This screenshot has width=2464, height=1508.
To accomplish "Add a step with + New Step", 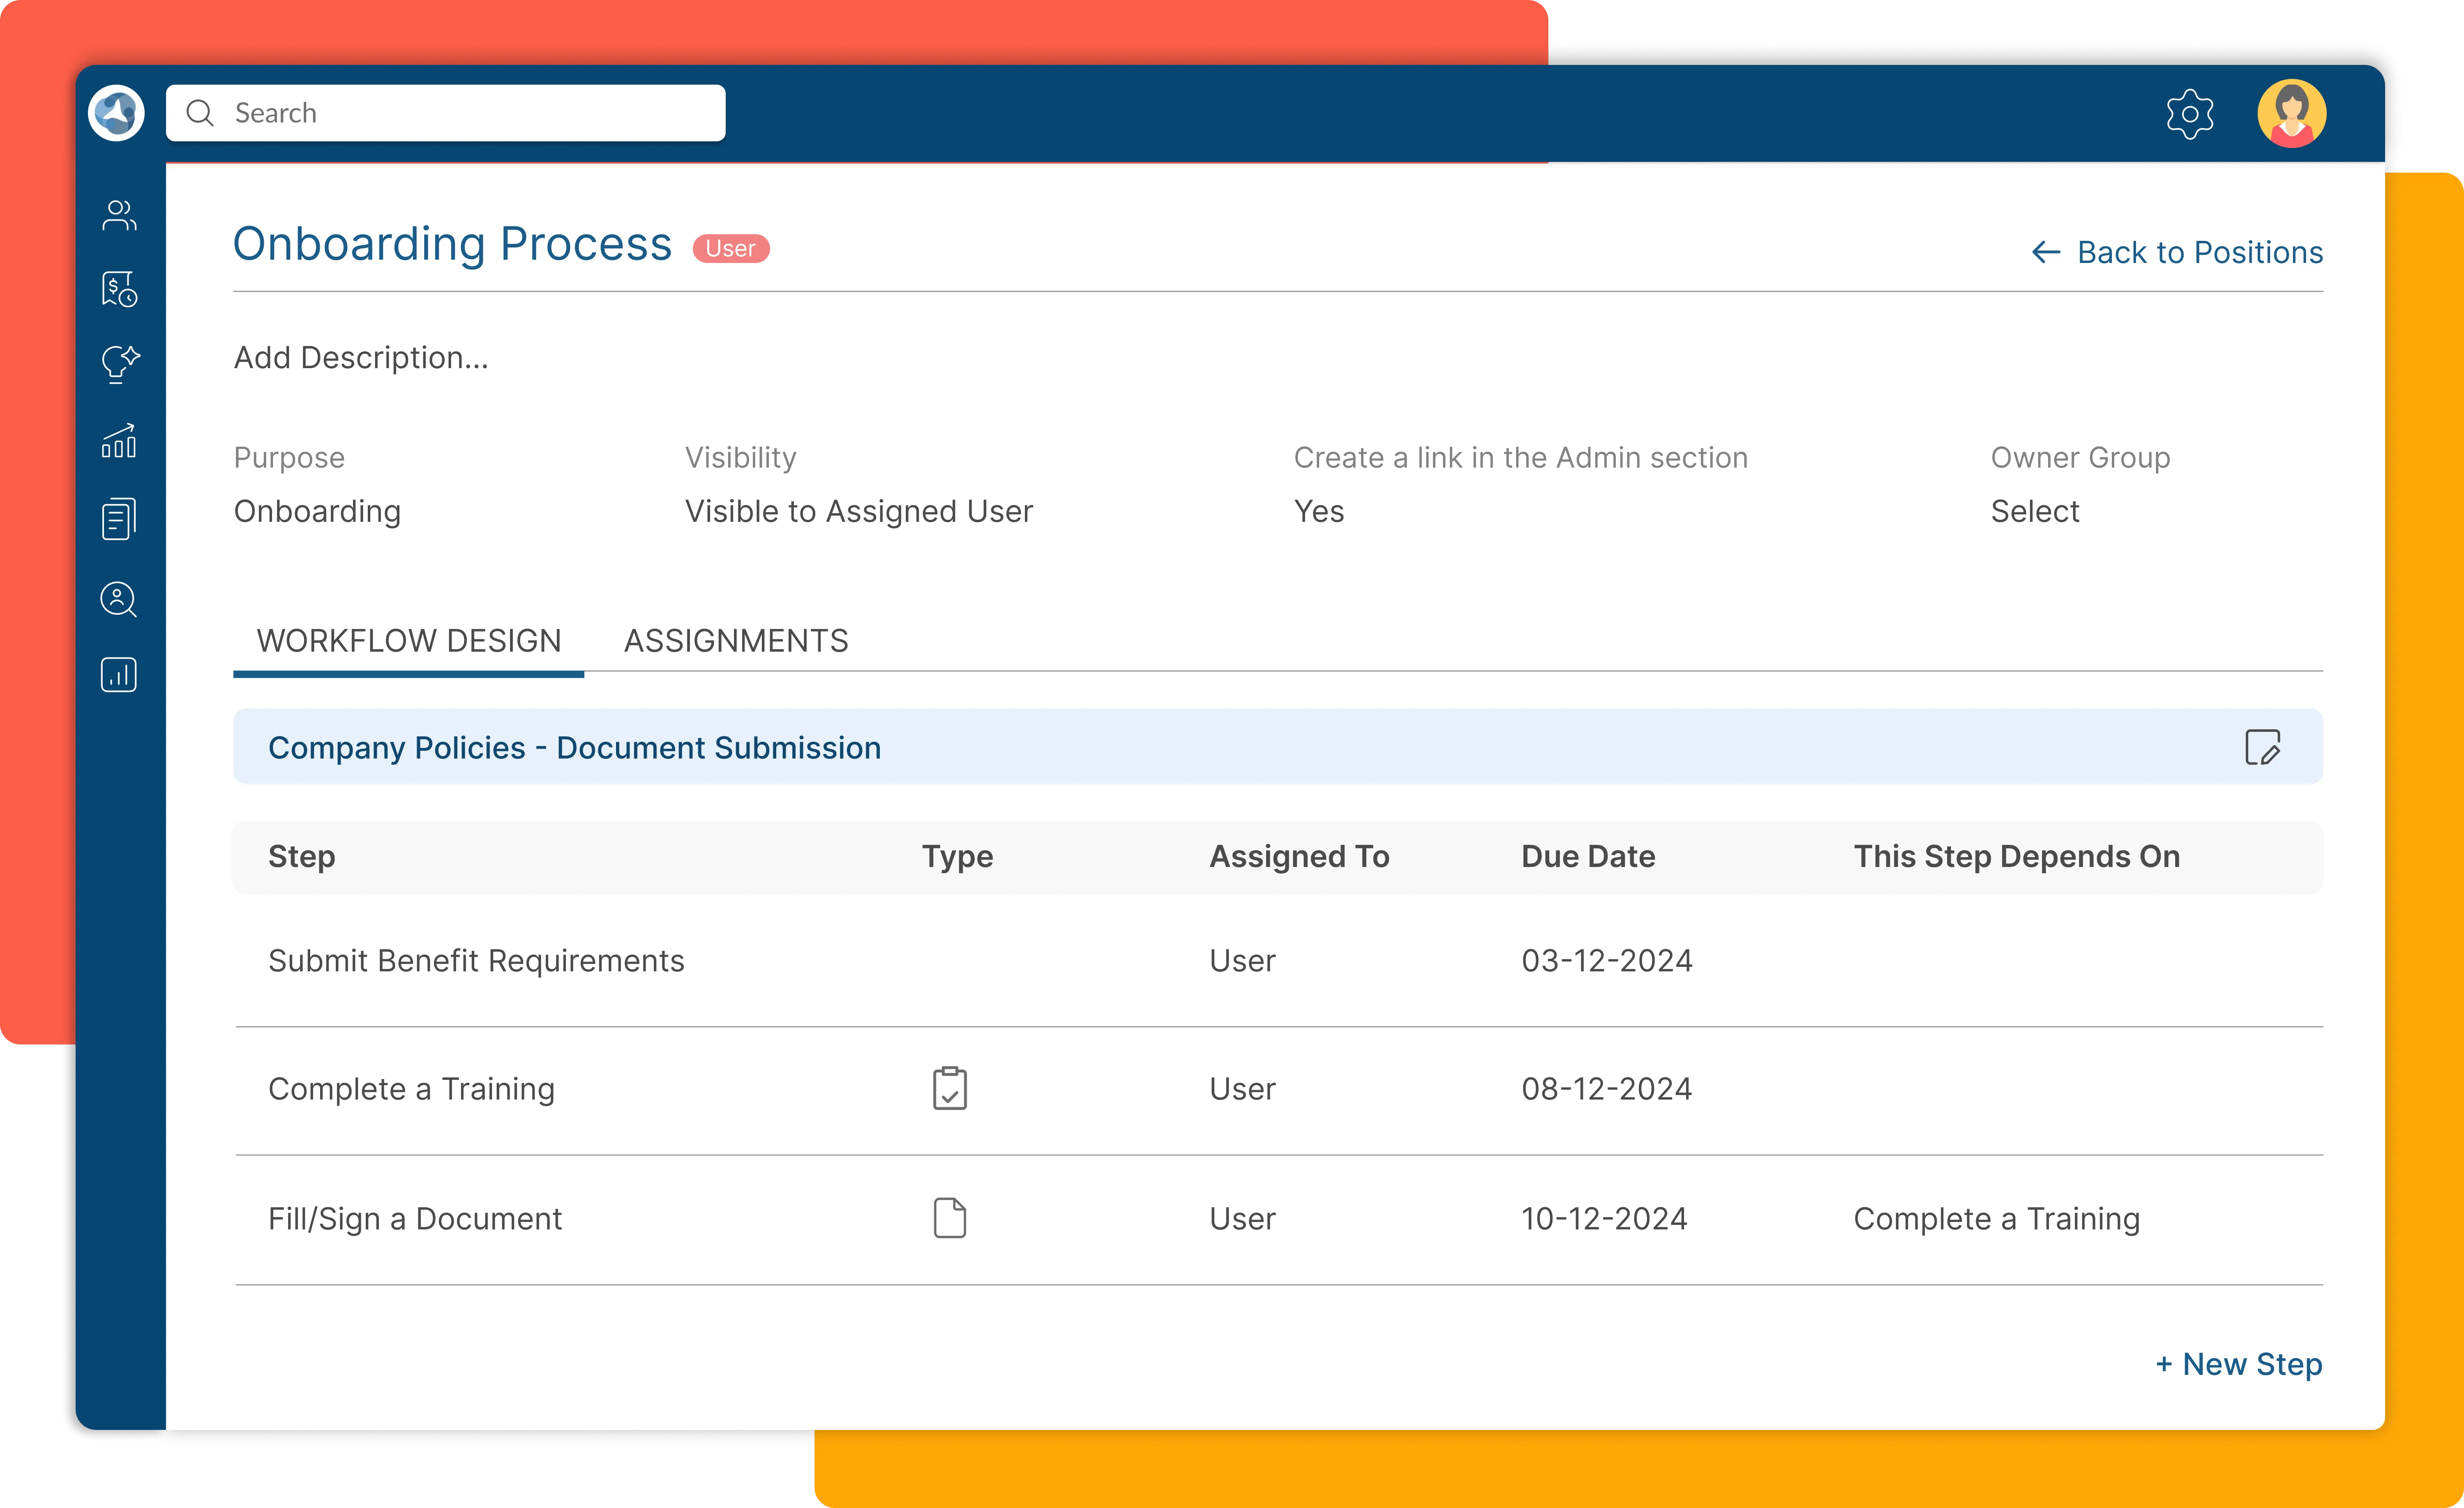I will tap(2238, 1364).
